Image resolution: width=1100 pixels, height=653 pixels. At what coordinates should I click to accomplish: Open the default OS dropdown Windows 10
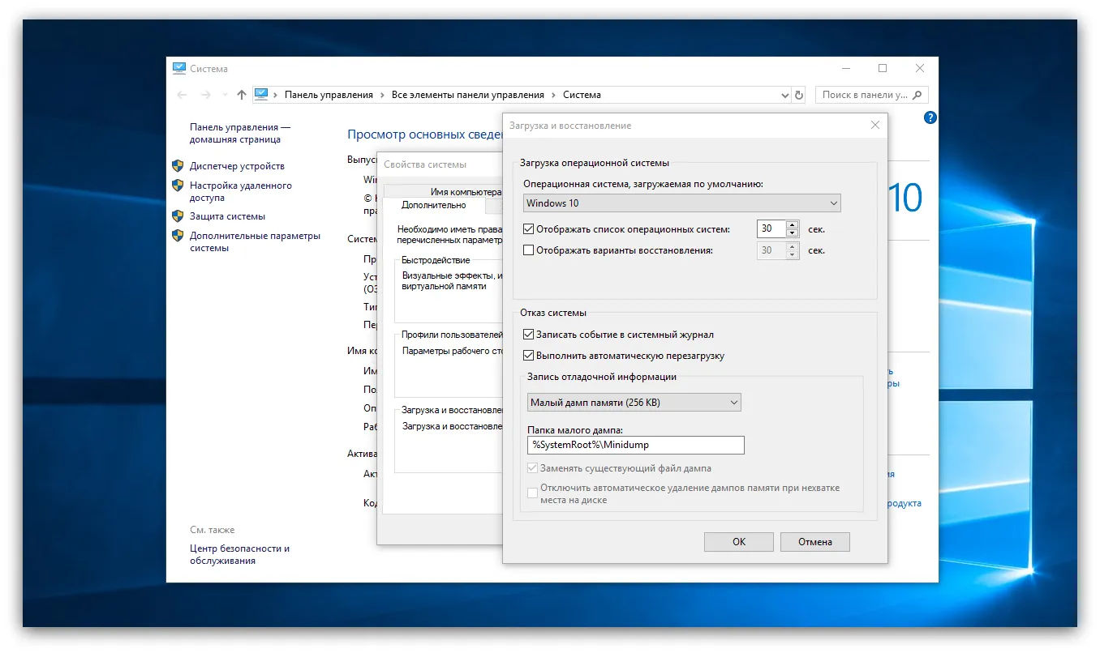click(x=681, y=203)
